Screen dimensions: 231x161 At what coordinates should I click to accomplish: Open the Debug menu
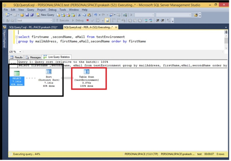[x=52, y=10]
